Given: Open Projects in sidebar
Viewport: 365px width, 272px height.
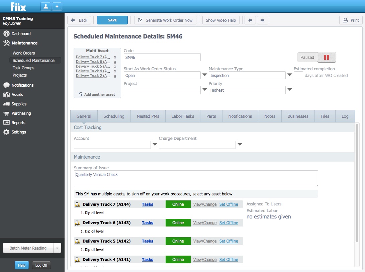Looking at the screenshot, I should coord(19,75).
